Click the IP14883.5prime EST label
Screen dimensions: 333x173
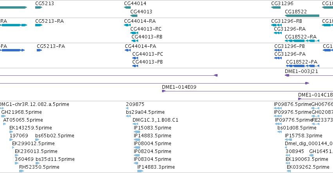[x=153, y=136]
